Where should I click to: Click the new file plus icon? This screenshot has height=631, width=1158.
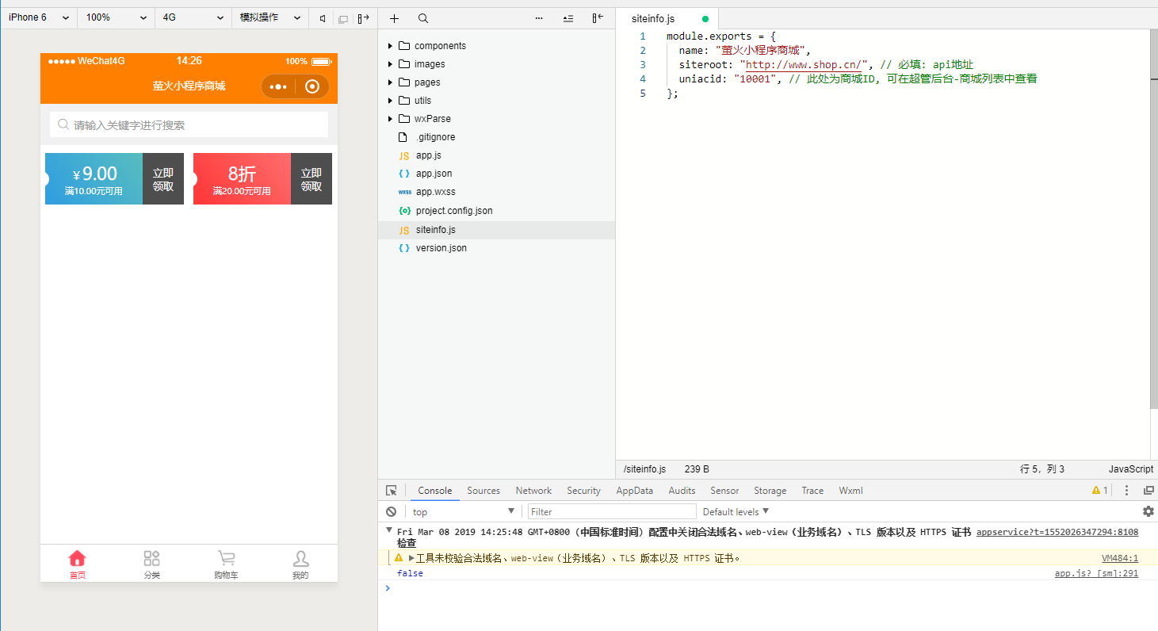pyautogui.click(x=395, y=18)
